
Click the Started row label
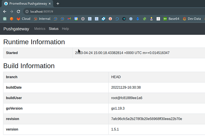(x=12, y=53)
